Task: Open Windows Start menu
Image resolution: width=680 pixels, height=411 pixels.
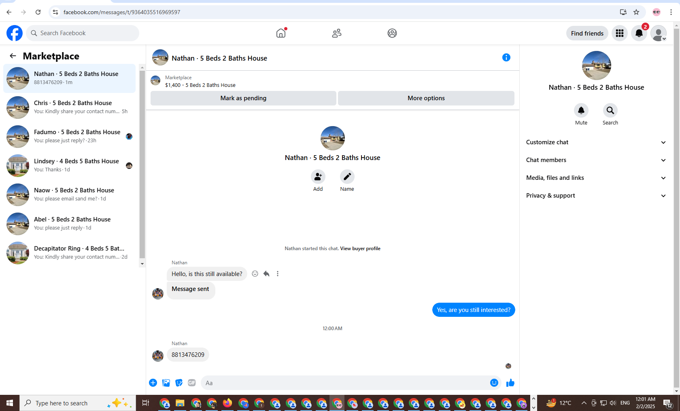Action: pyautogui.click(x=10, y=403)
